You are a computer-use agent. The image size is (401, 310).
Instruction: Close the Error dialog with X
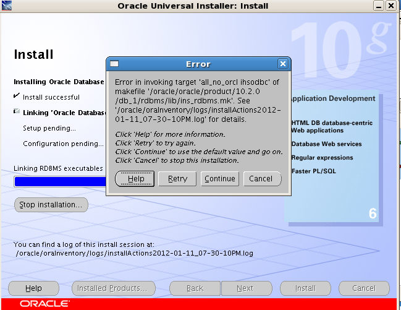(283, 64)
